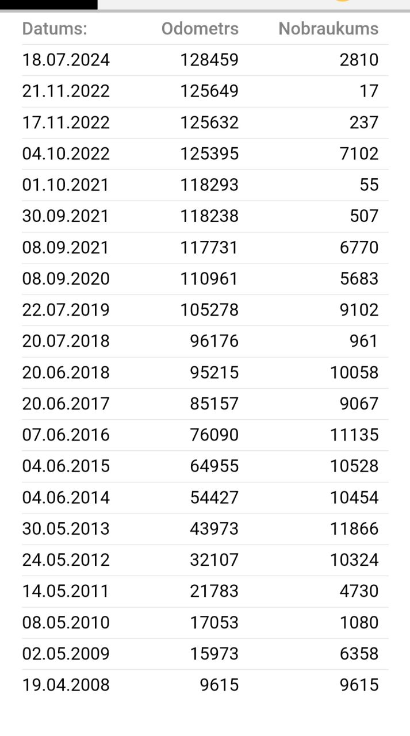Select date 01.10.2021 in the table
The height and width of the screenshot is (736, 410).
point(66,185)
